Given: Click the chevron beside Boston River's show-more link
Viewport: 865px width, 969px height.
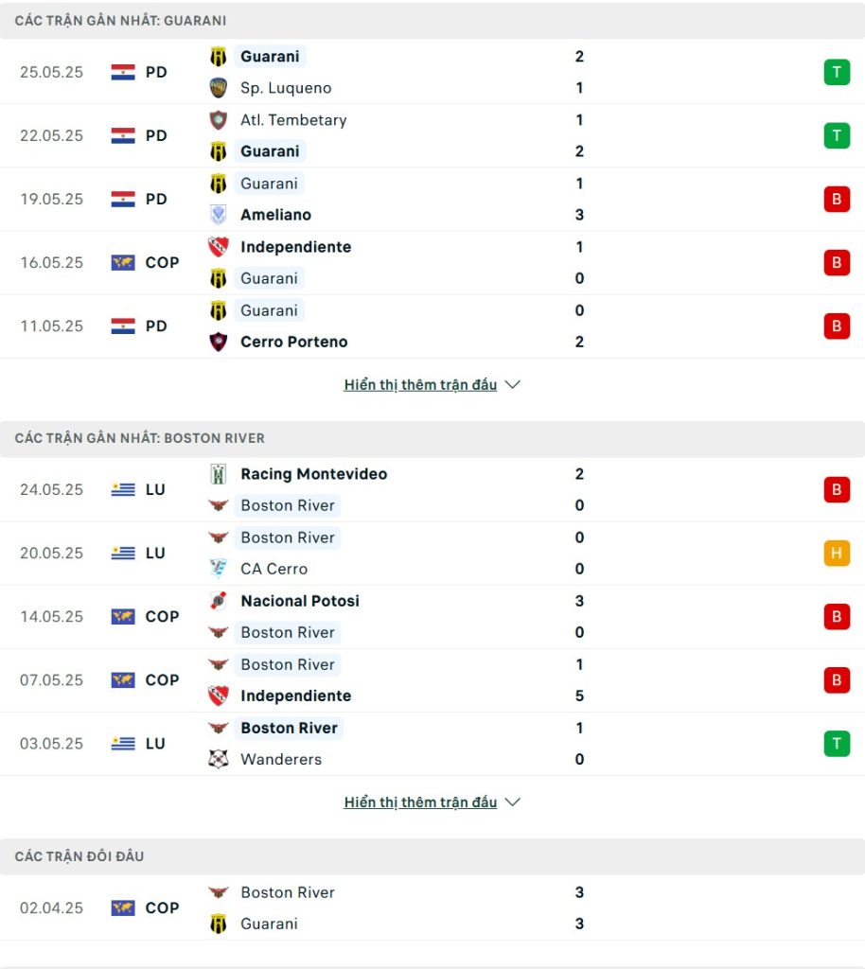Looking at the screenshot, I should (x=512, y=802).
